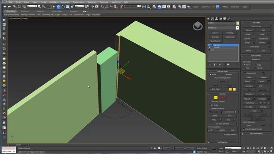Viewport: 274px width, 154px height.
Task: Open the Modifiers menu
Action: point(54,2)
